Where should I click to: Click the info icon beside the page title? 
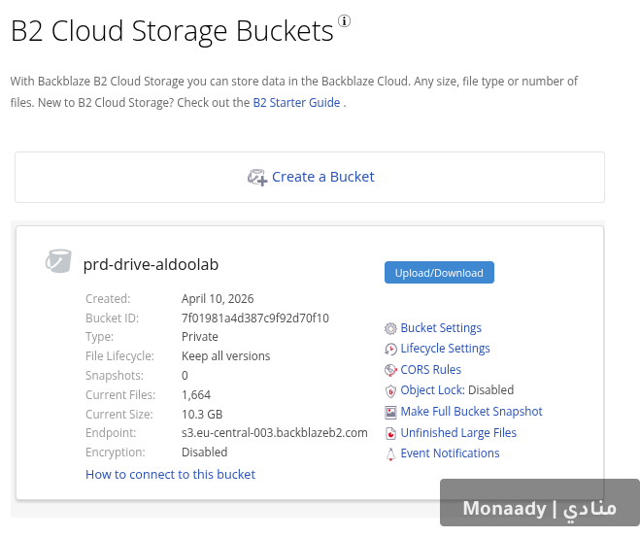(344, 20)
